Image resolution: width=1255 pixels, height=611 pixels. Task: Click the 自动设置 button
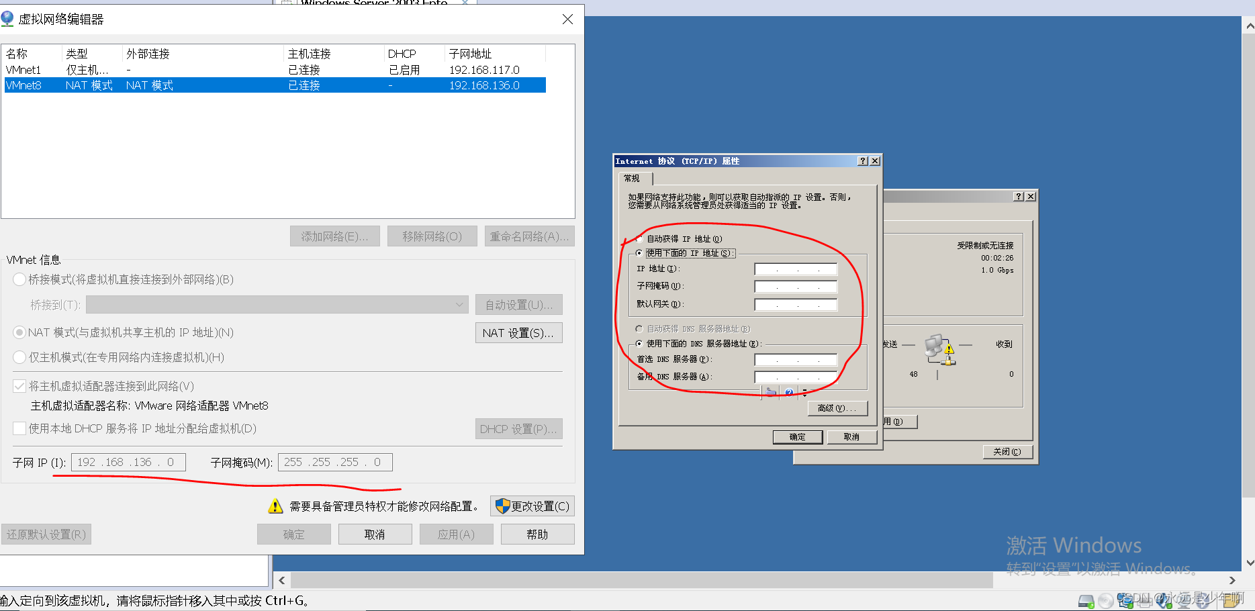[x=518, y=305]
